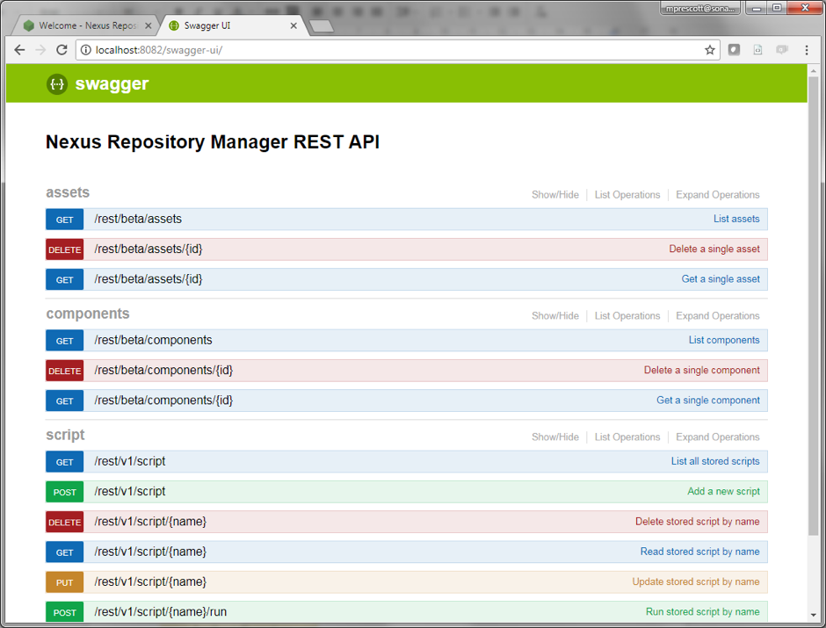The width and height of the screenshot is (826, 628).
Task: Click the browser back arrow
Action: tap(19, 50)
